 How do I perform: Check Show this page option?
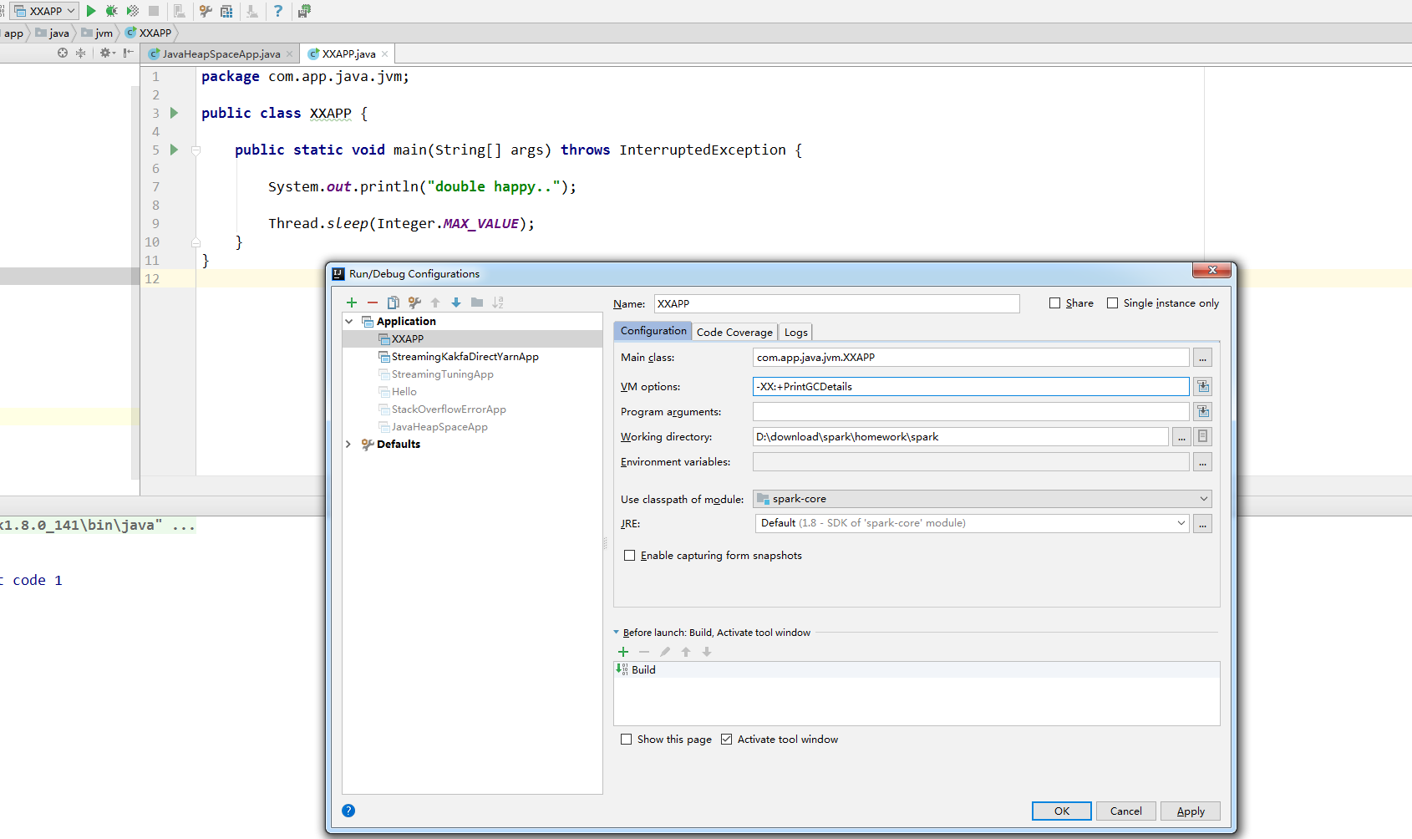point(627,740)
